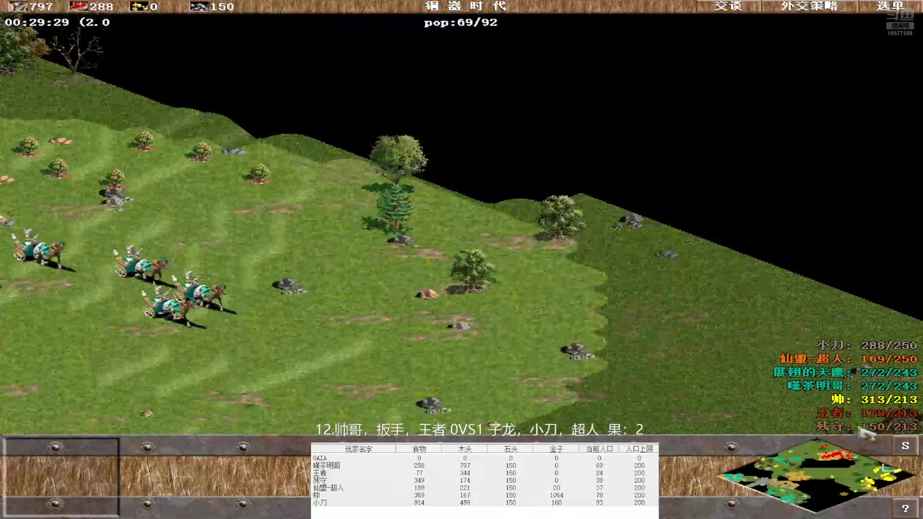
Task: Click the 当前人口 column header
Action: [x=599, y=449]
